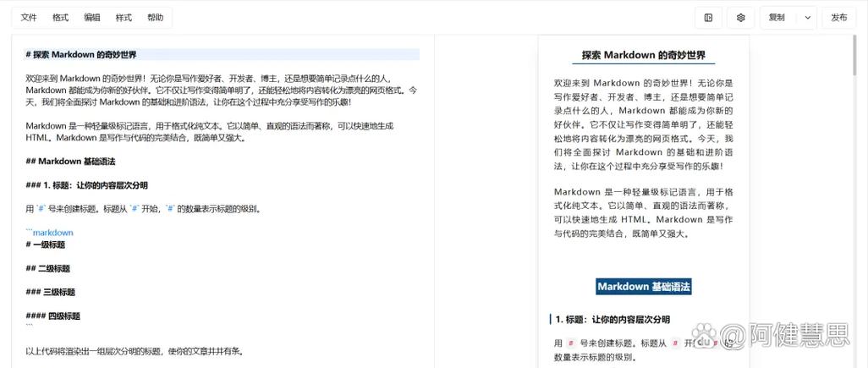The image size is (868, 368).
Task: Click the 发布 button
Action: [x=838, y=18]
